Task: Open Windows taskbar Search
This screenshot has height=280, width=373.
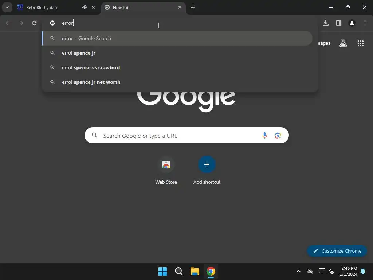Action: point(178,271)
